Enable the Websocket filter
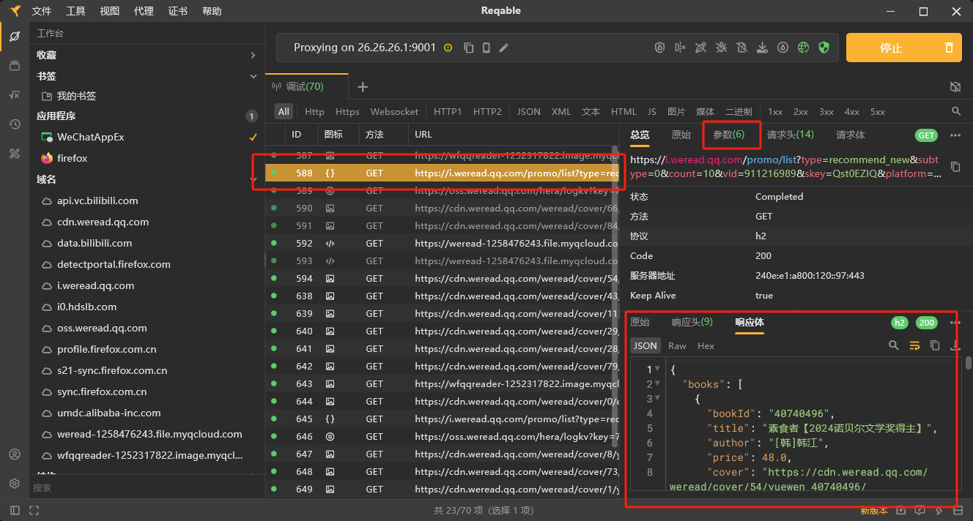Image resolution: width=973 pixels, height=521 pixels. pyautogui.click(x=394, y=111)
